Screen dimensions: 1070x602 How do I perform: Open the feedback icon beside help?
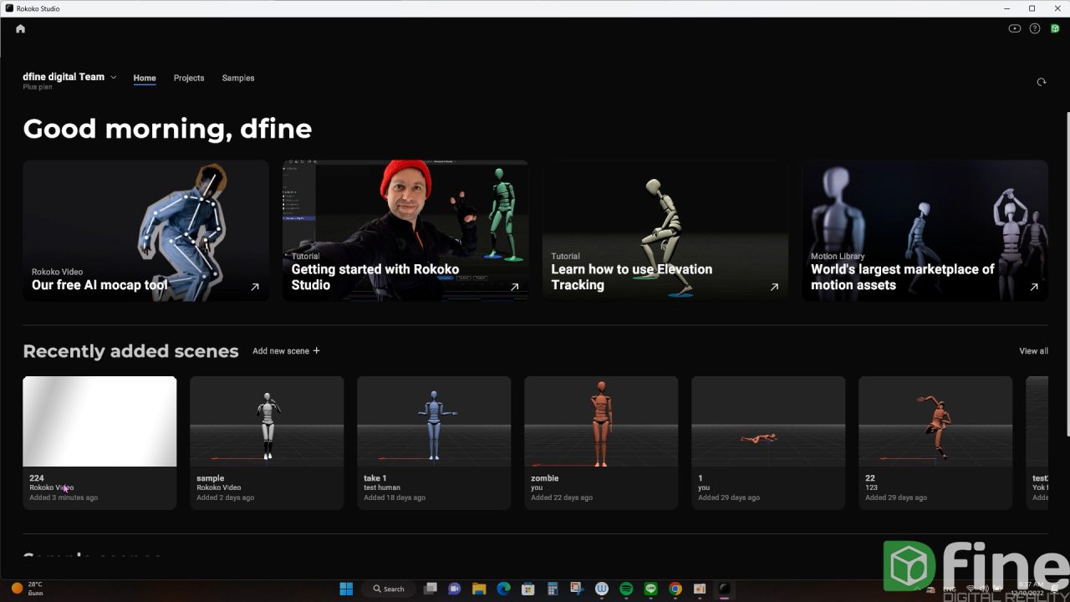(1015, 28)
